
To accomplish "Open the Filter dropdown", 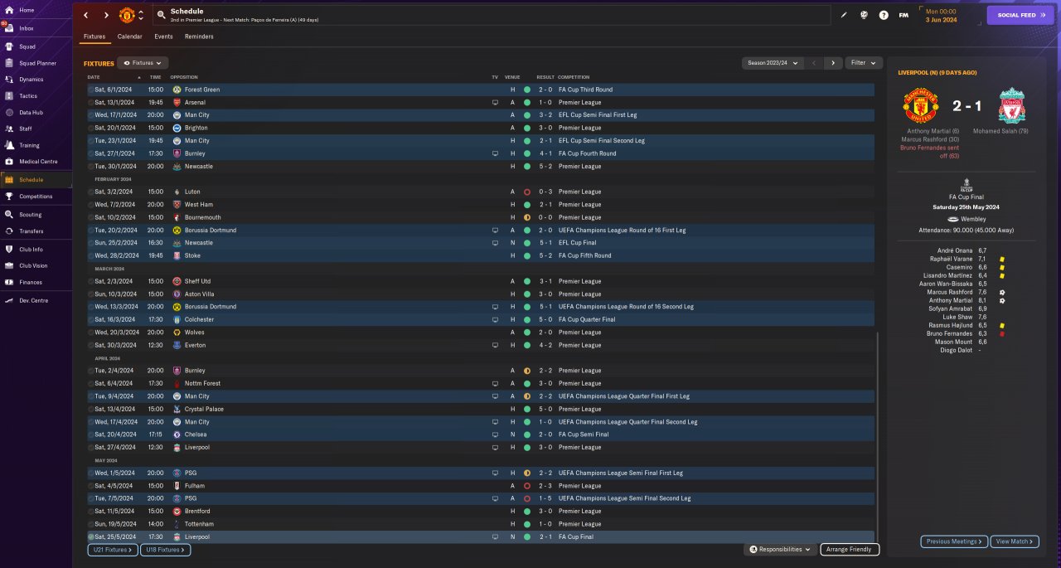I will click(864, 63).
